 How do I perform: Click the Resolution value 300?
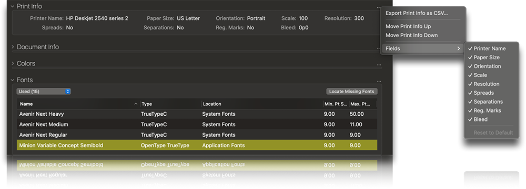pyautogui.click(x=359, y=18)
